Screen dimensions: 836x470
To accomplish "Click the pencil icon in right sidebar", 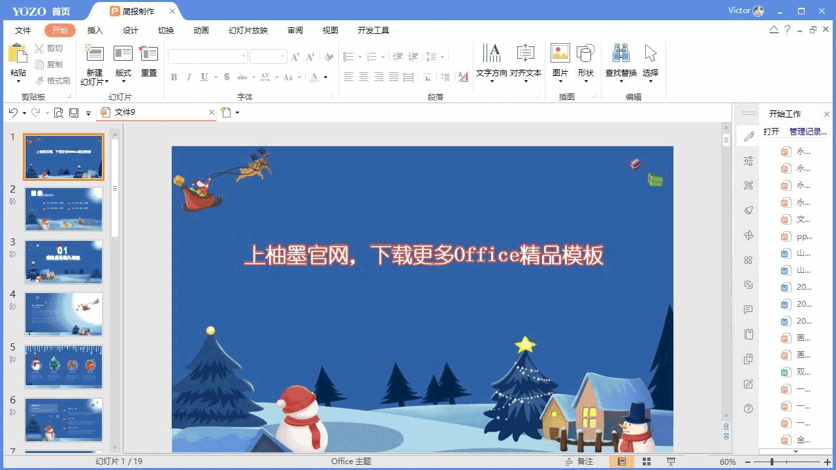I will click(748, 136).
